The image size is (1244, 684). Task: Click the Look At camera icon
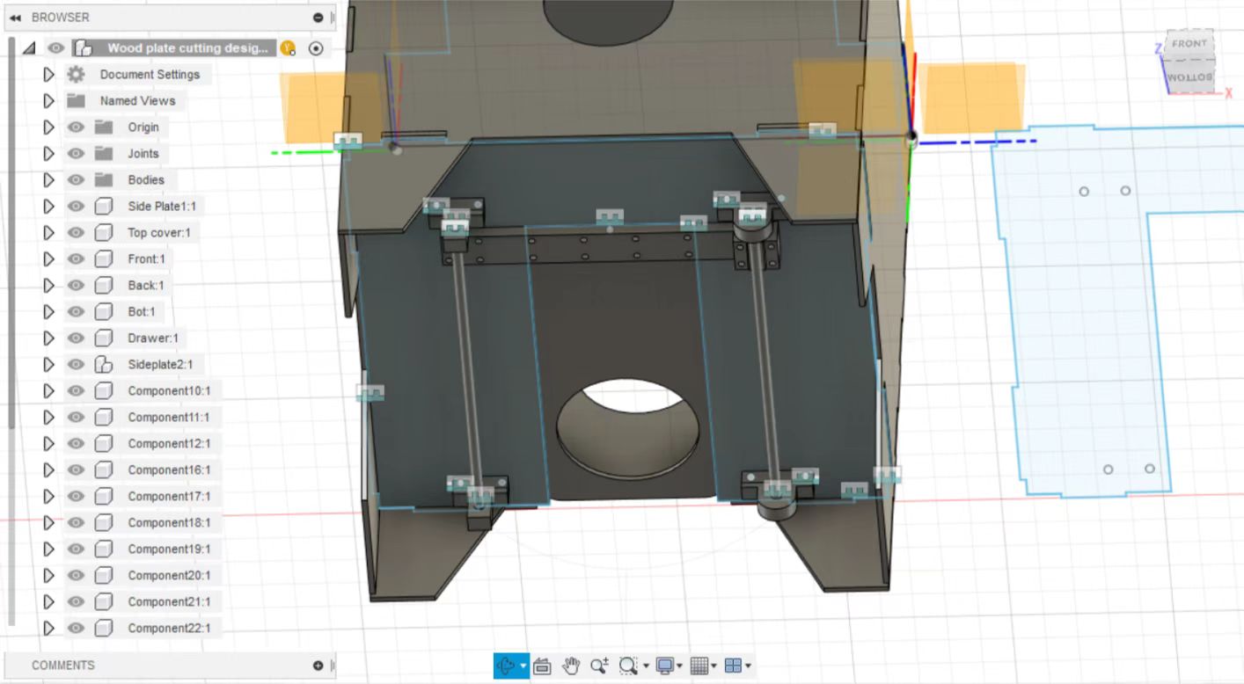click(542, 666)
